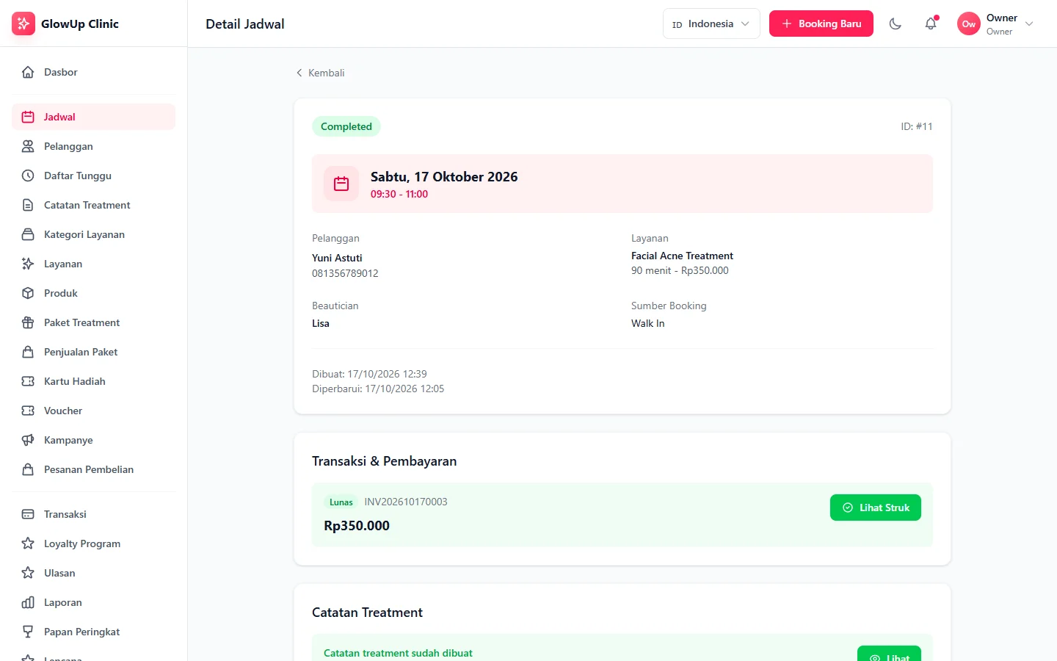Open Catatan Treatment sidebar item
The width and height of the screenshot is (1057, 661).
coord(94,205)
